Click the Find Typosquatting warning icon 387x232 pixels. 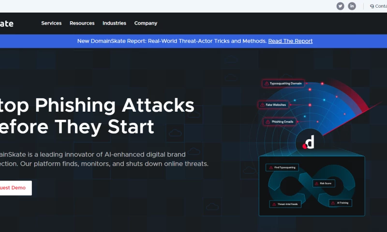pos(270,168)
